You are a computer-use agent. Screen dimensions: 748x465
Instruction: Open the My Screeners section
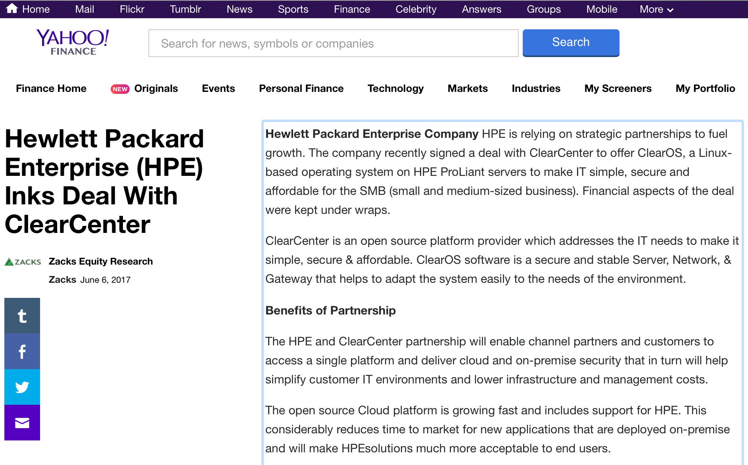618,88
